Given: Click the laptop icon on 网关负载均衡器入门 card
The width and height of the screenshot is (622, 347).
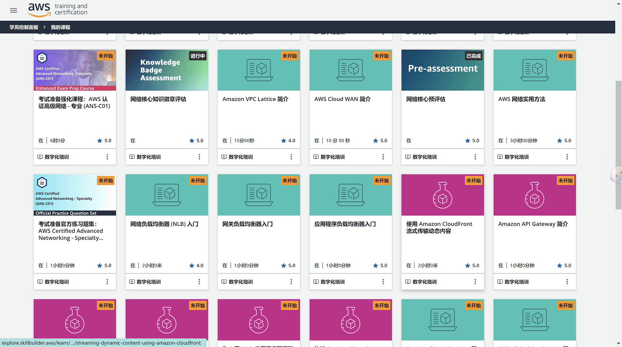Looking at the screenshot, I should point(259,195).
